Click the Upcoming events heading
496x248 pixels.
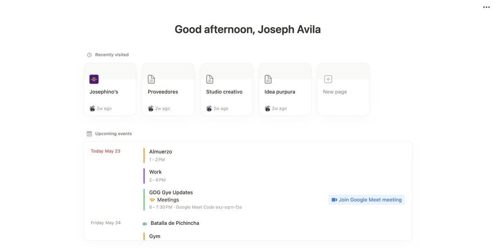coord(114,134)
